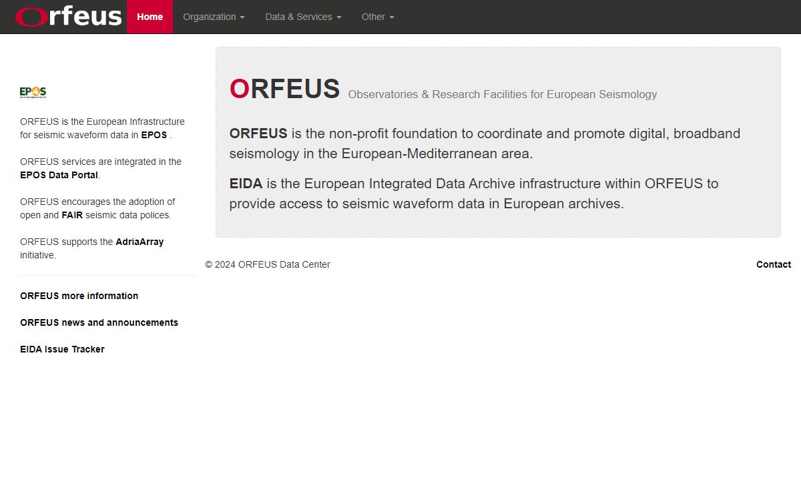This screenshot has width=801, height=494.
Task: Click the FAIR data policies link
Action: pos(72,215)
